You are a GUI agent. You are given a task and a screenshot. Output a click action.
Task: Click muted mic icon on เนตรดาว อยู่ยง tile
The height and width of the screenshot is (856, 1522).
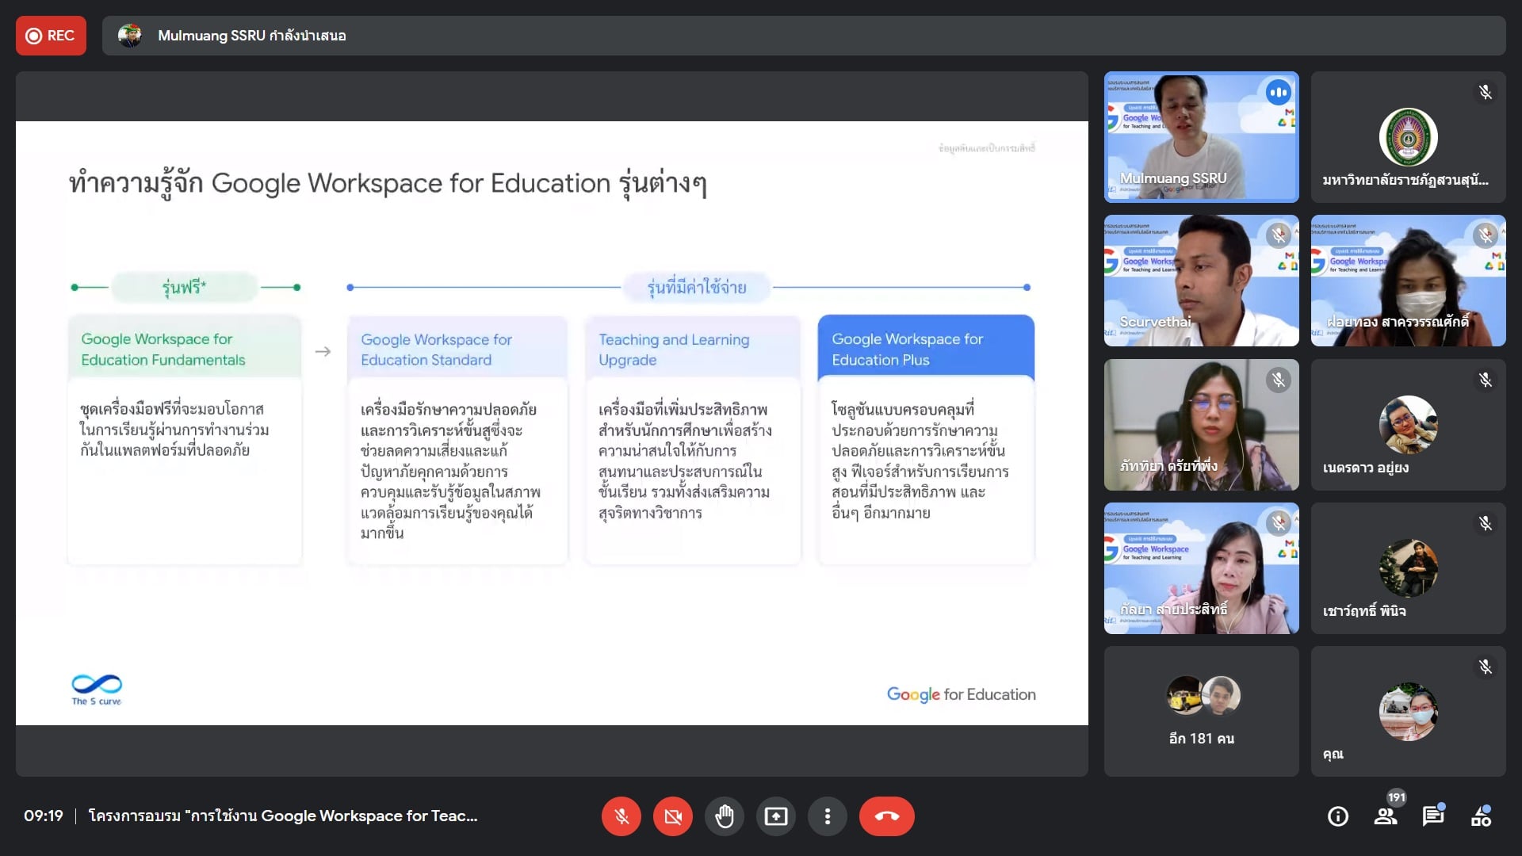point(1485,380)
